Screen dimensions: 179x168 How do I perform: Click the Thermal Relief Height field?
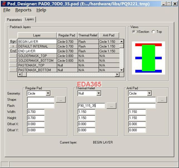point(87,118)
